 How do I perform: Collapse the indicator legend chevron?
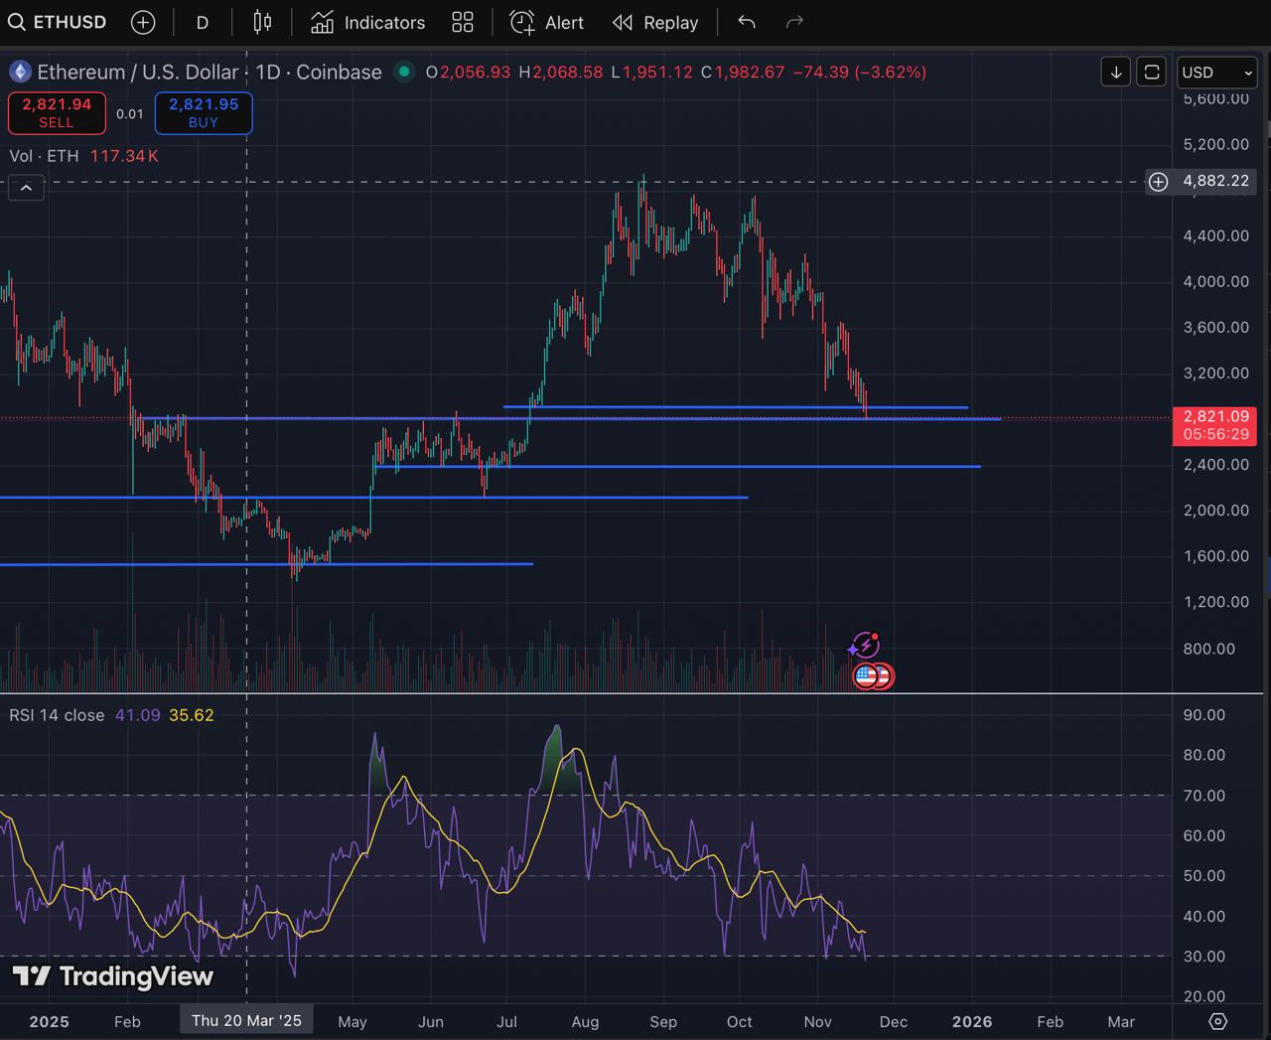tap(26, 187)
